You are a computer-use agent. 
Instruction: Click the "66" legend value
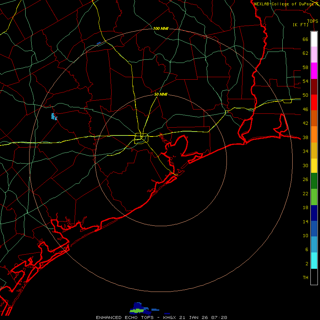pyautogui.click(x=305, y=39)
